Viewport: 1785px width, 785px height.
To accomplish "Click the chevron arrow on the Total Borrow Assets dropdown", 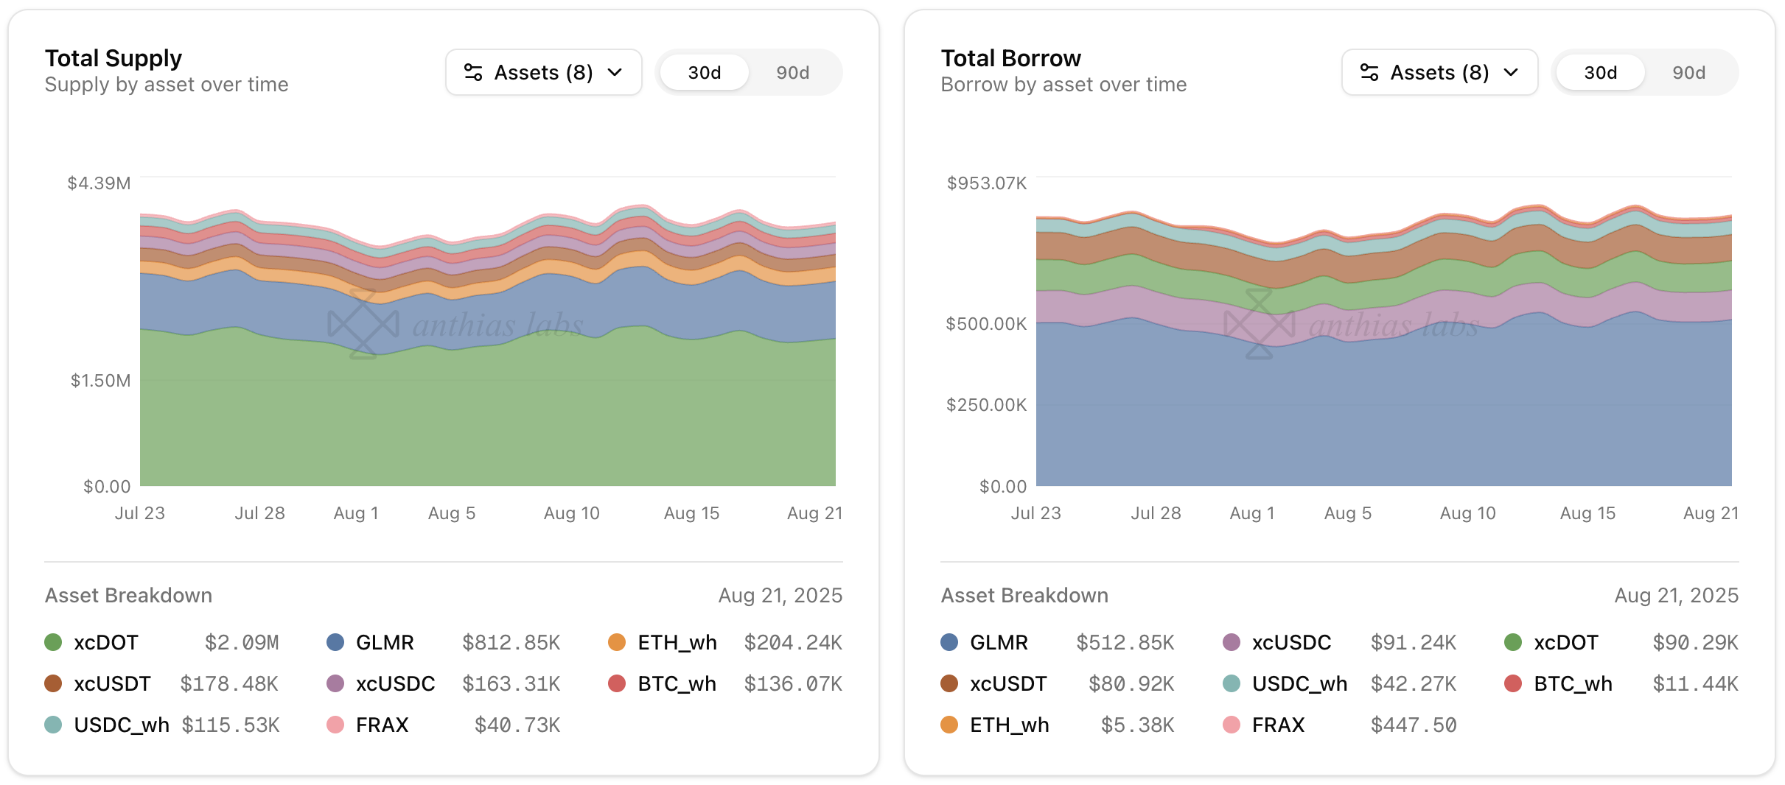I will pos(1512,72).
